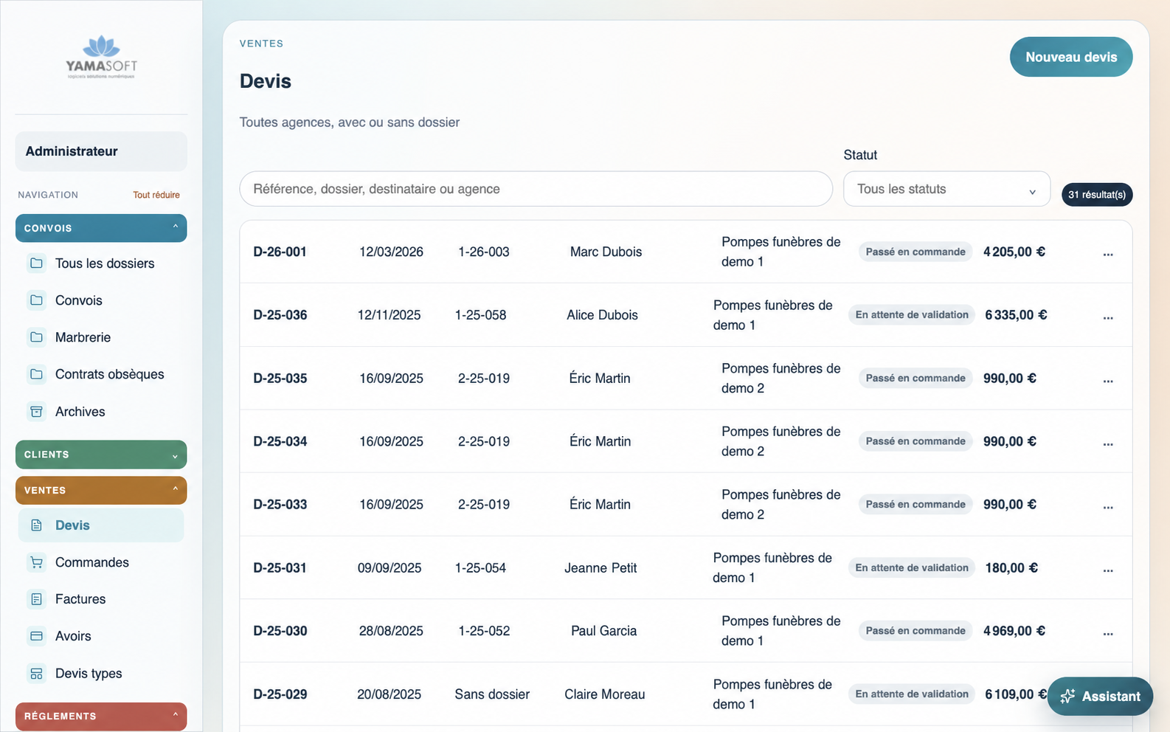Click the archive box icon beside Archives

click(36, 412)
